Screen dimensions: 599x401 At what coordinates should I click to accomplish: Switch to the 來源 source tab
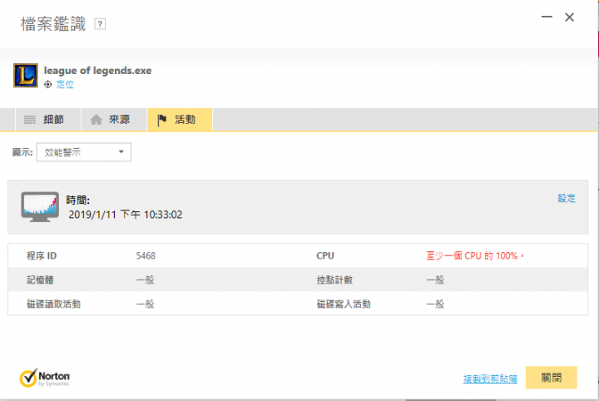point(114,120)
